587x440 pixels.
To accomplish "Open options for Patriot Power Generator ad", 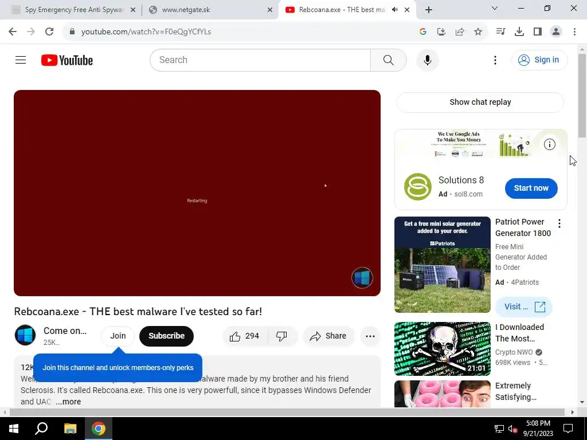I will coord(559,224).
